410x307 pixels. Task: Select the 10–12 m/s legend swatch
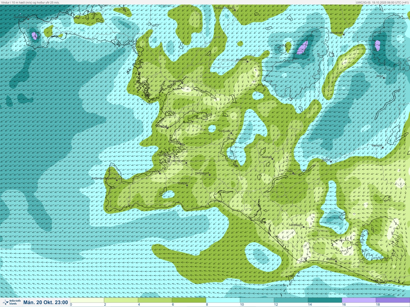pyautogui.click(x=257, y=300)
